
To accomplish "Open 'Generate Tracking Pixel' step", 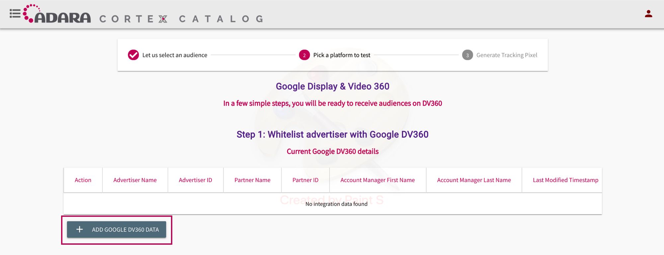I will click(507, 55).
